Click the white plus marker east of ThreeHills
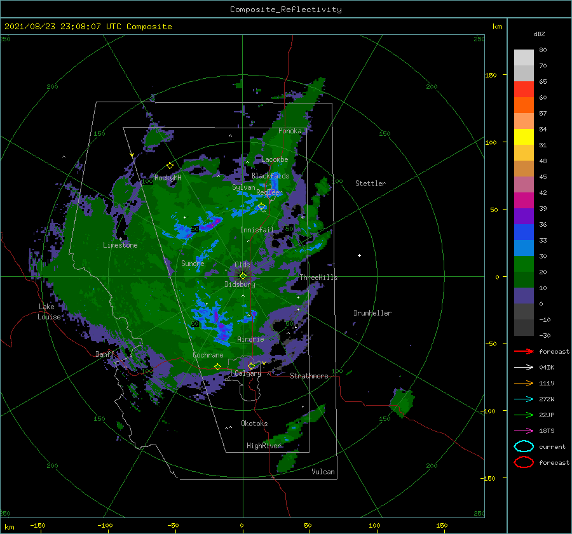Screen dimensions: 572x534 click(x=359, y=255)
